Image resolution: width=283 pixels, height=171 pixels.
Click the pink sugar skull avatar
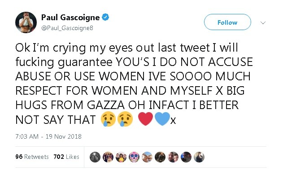[x=134, y=157]
